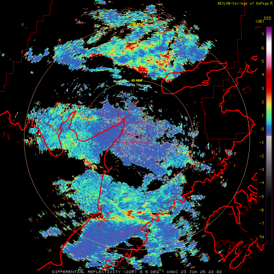Click the 0.5 DEG elevation angle text
The image size is (274, 274).
coord(150,272)
